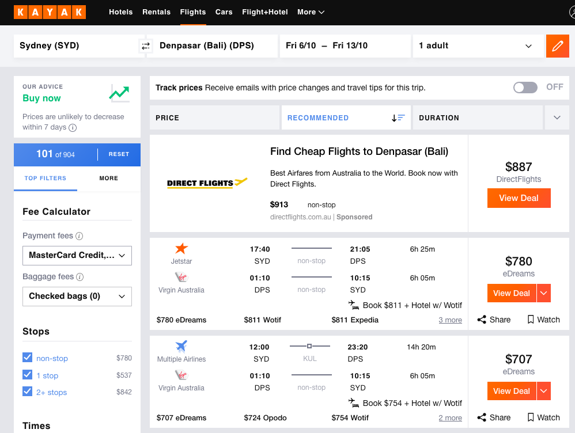Open info about price advice
The width and height of the screenshot is (575, 433).
pyautogui.click(x=73, y=128)
